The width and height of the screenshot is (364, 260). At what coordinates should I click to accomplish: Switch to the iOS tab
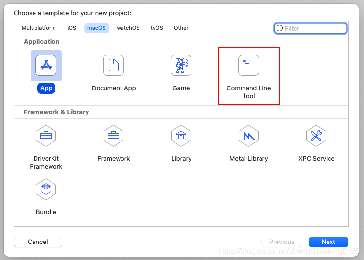(x=72, y=28)
